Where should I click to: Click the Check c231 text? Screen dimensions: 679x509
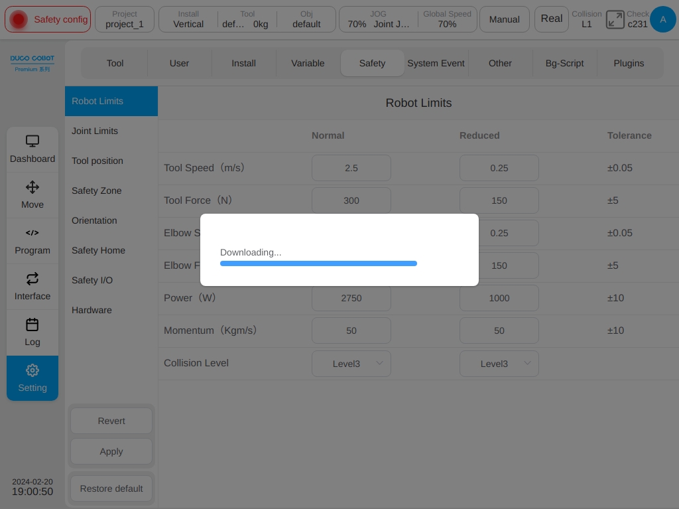tap(637, 19)
